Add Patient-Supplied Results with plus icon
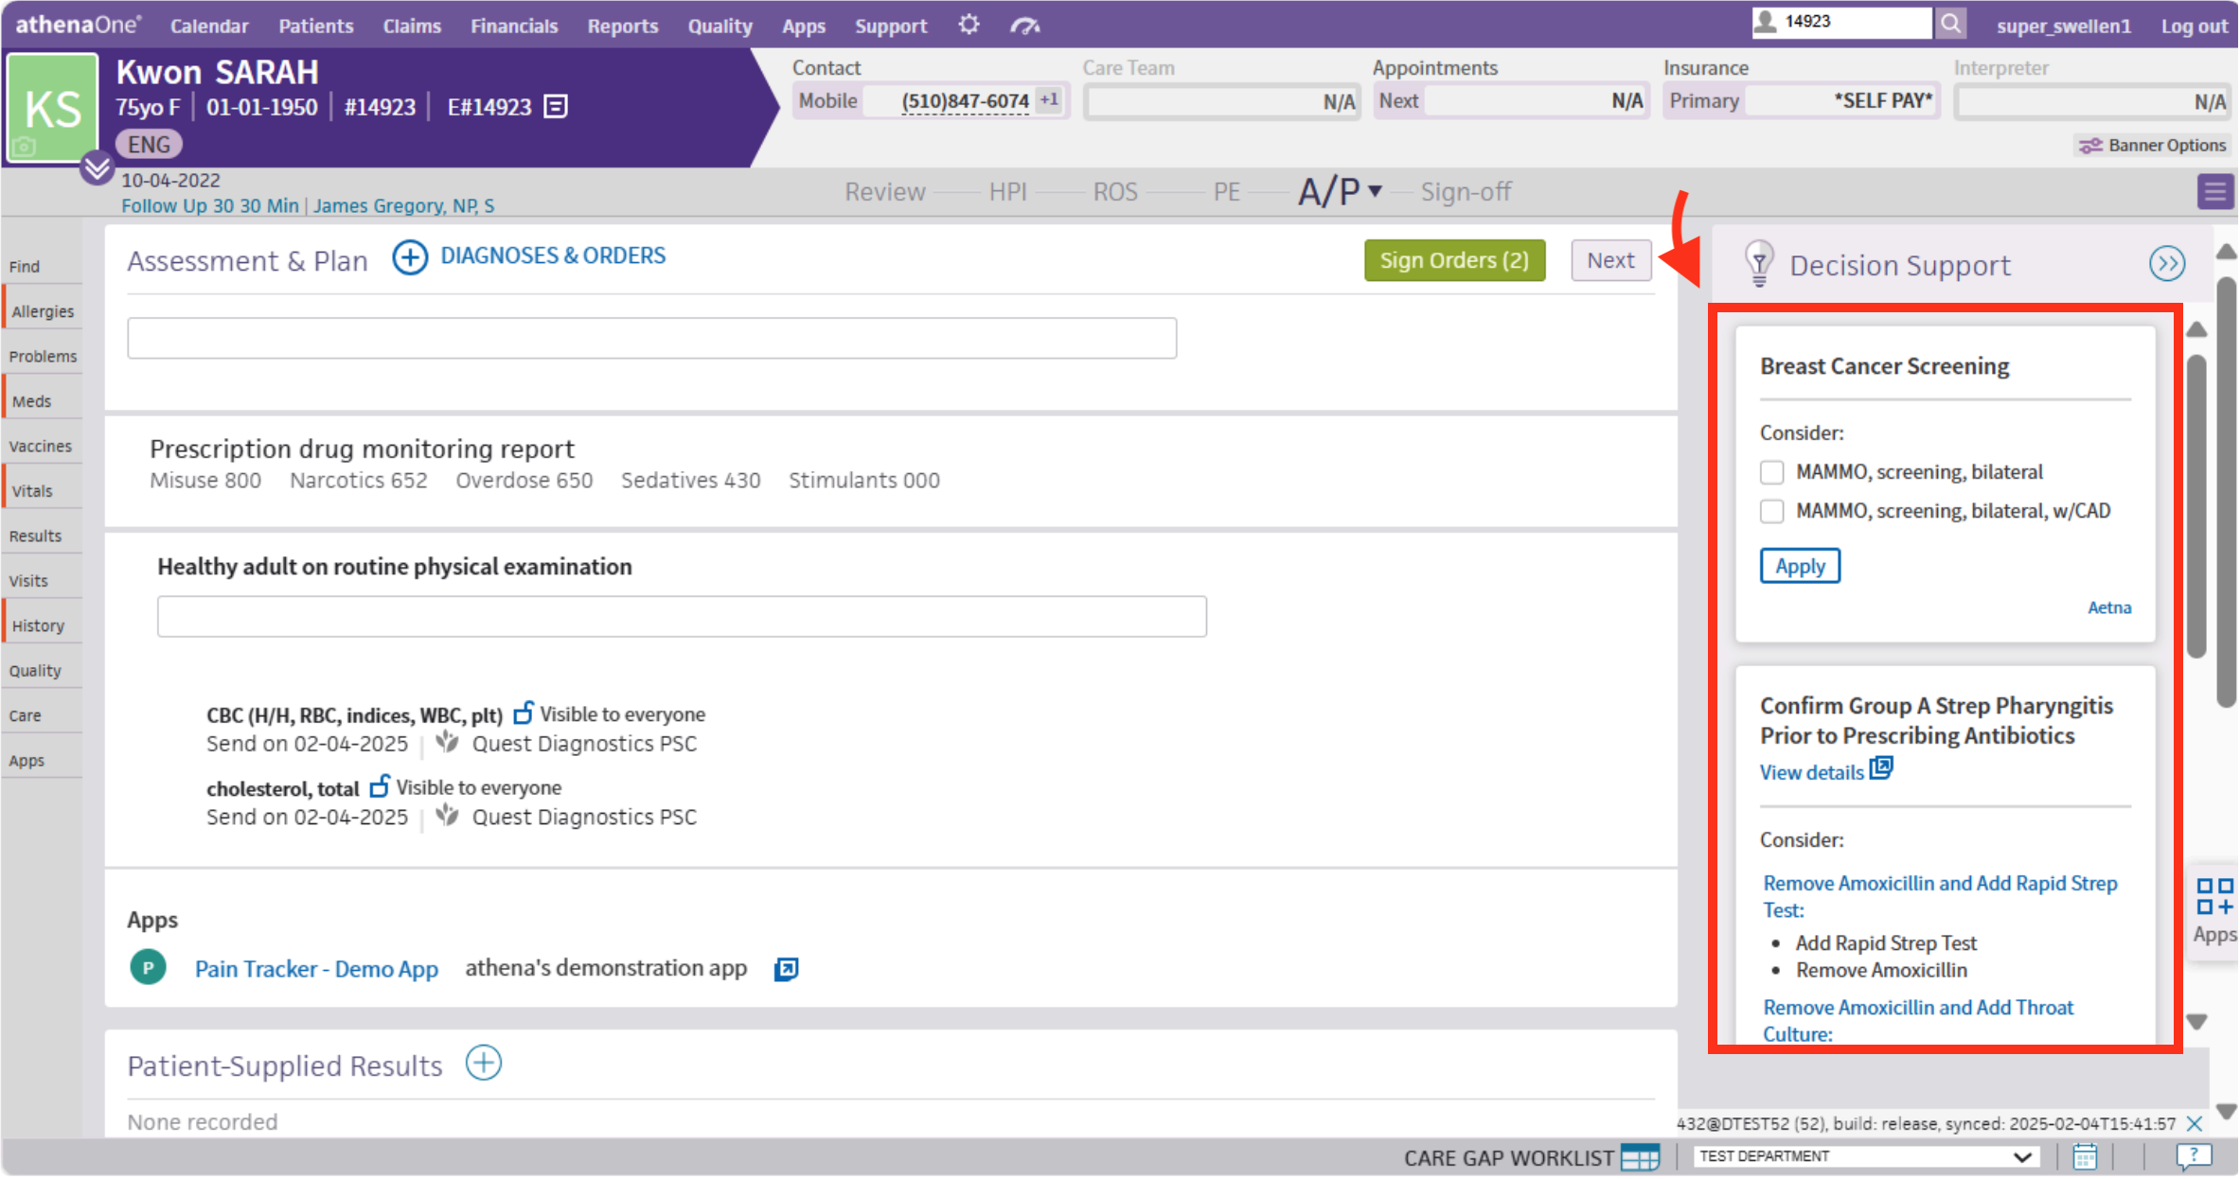2240x1179 pixels. (x=484, y=1063)
